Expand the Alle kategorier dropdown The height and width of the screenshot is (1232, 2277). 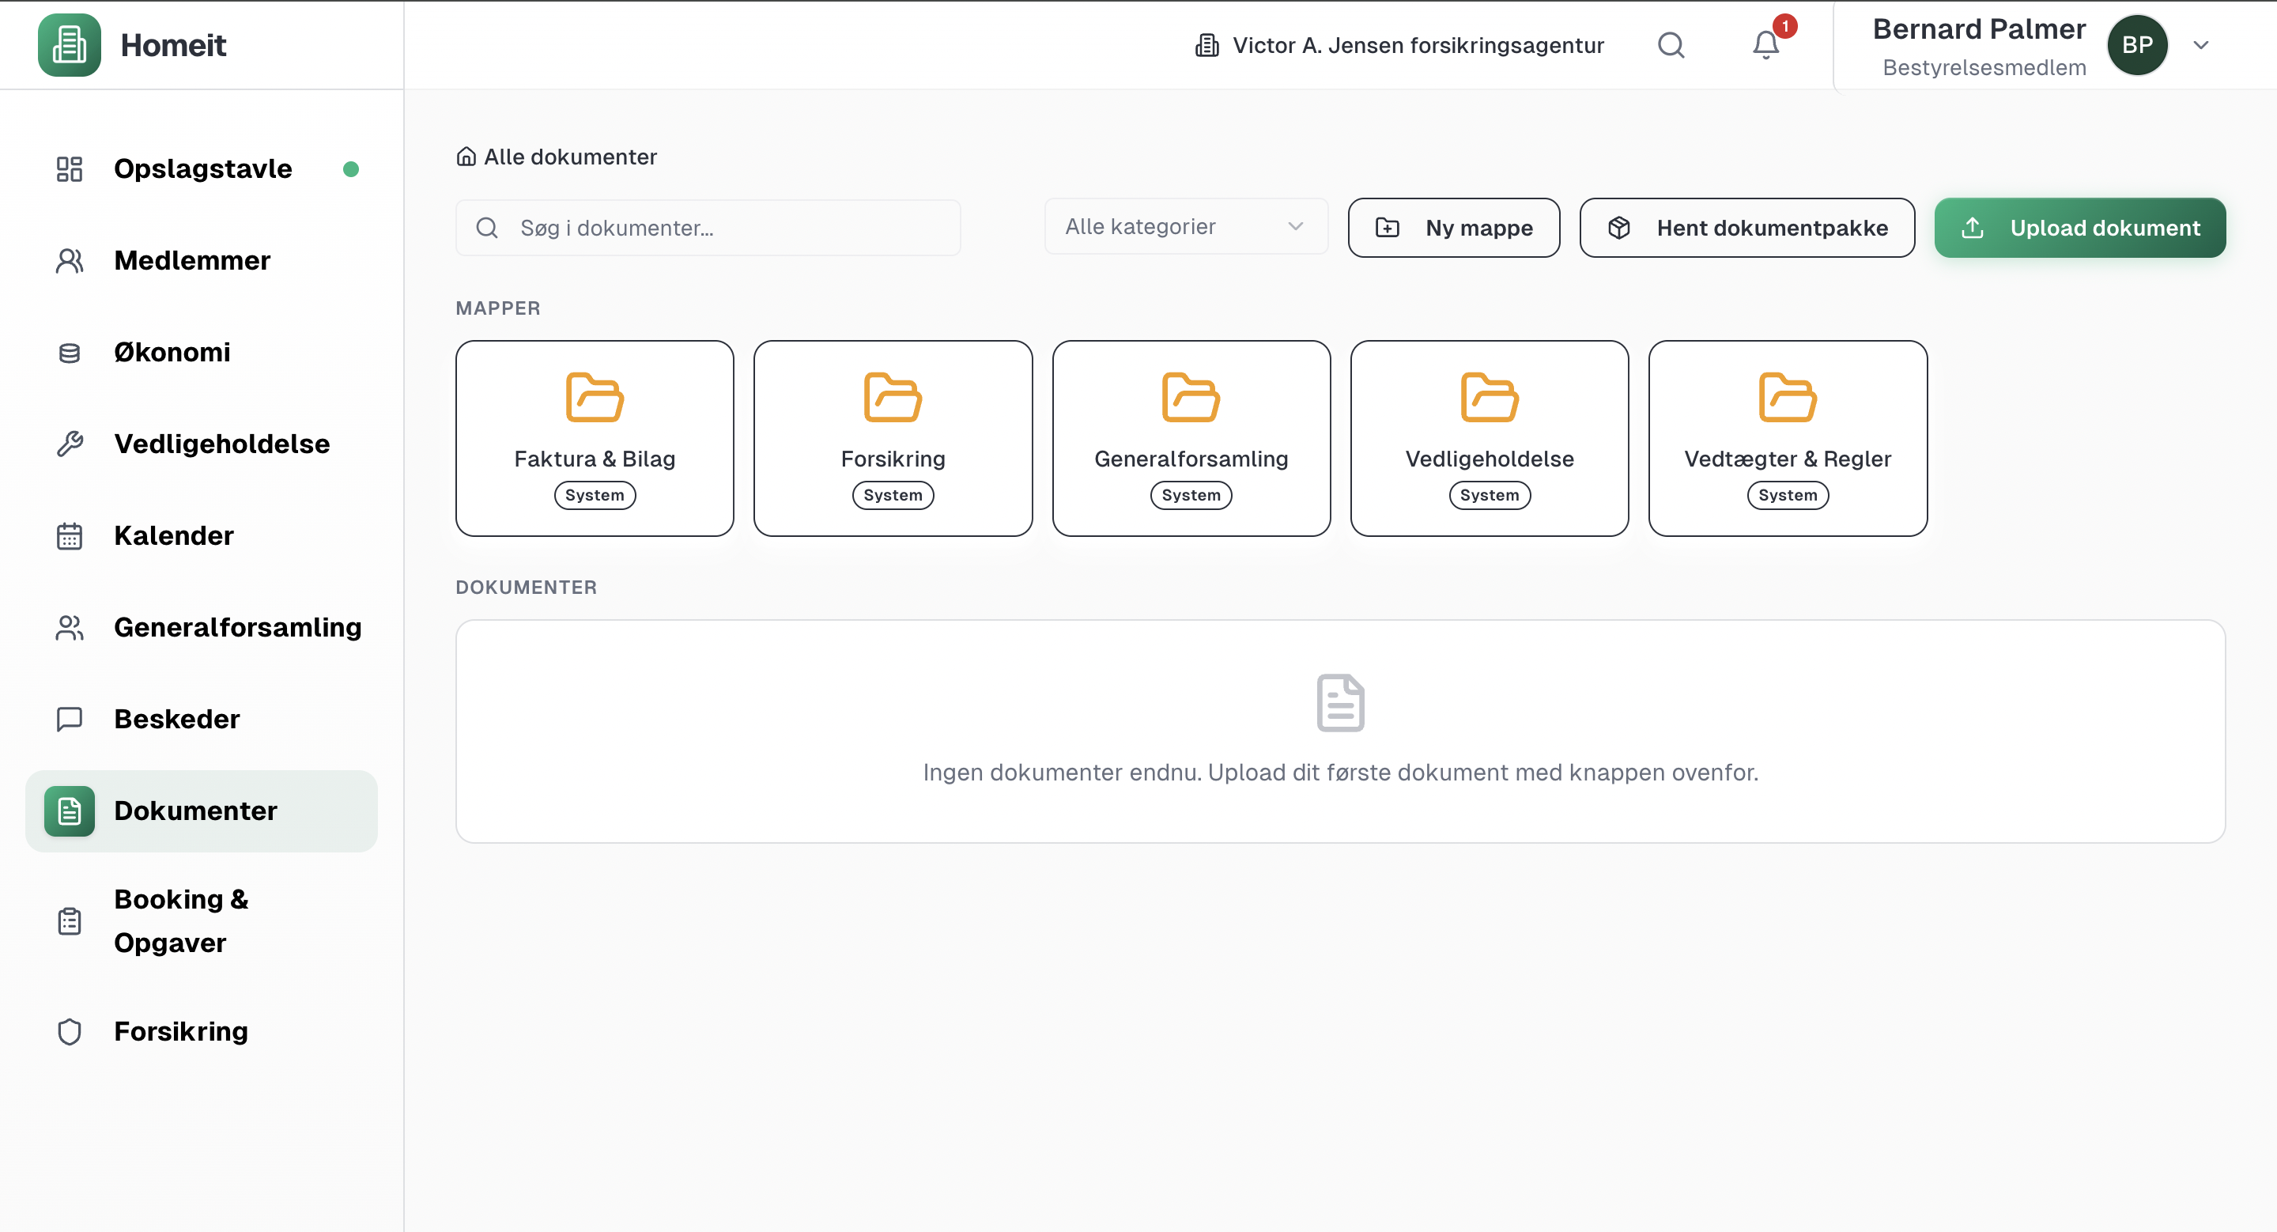[x=1184, y=227]
